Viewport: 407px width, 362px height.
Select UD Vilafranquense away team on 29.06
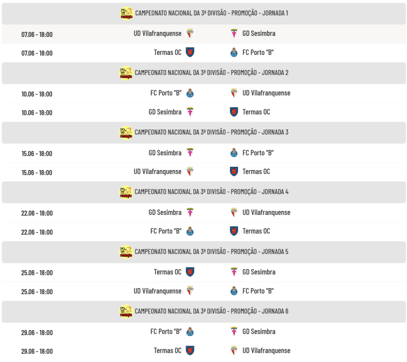[266, 350]
